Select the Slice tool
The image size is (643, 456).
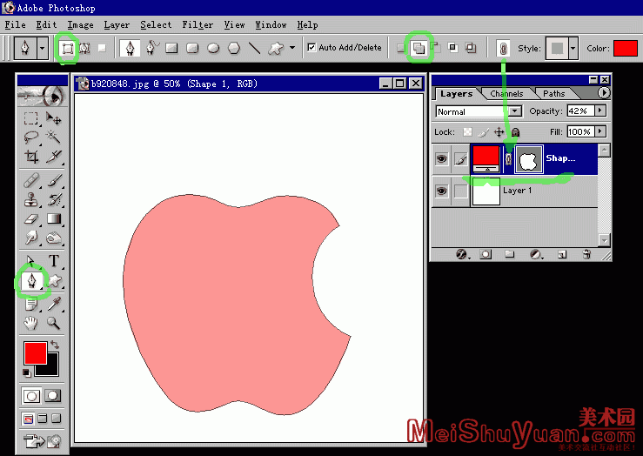point(54,157)
